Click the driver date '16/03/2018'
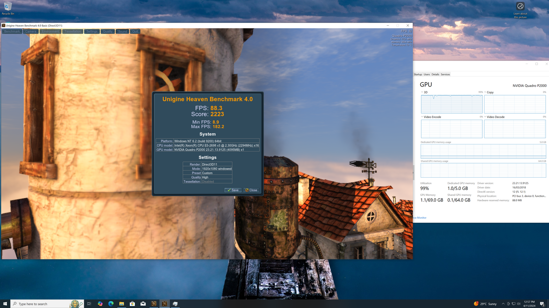This screenshot has width=549, height=308. pyautogui.click(x=519, y=188)
